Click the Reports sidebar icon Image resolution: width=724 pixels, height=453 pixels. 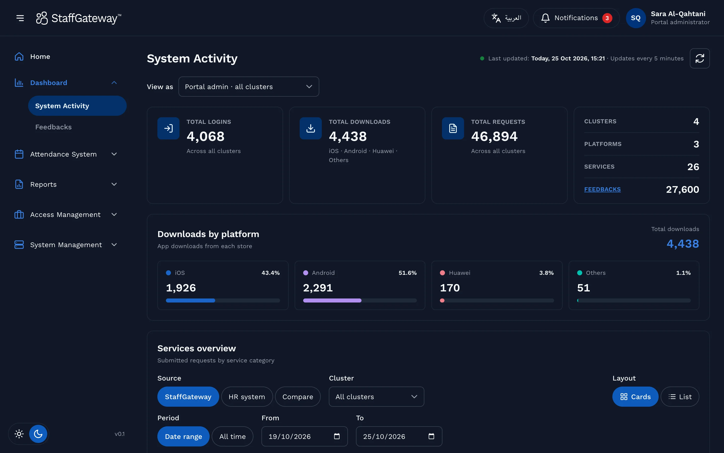[x=19, y=184]
